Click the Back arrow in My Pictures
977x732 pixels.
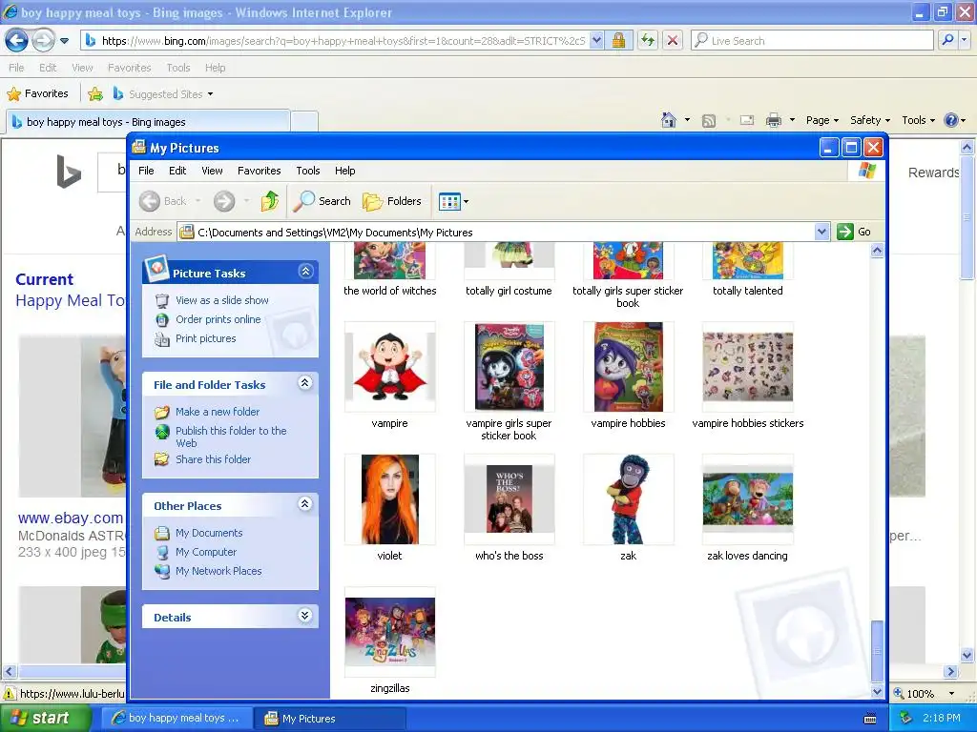150,201
